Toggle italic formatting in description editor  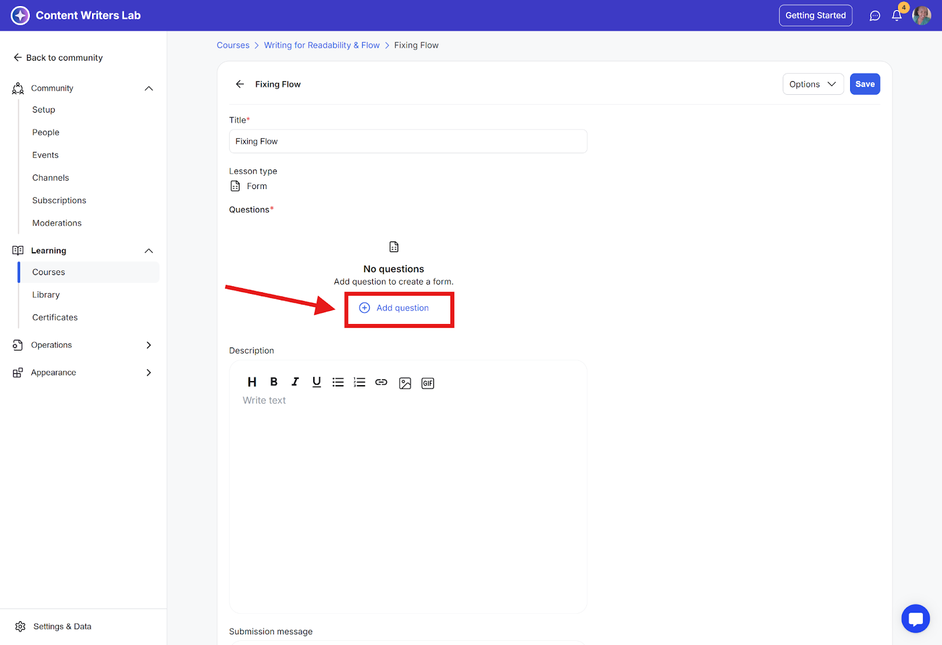[x=295, y=382]
